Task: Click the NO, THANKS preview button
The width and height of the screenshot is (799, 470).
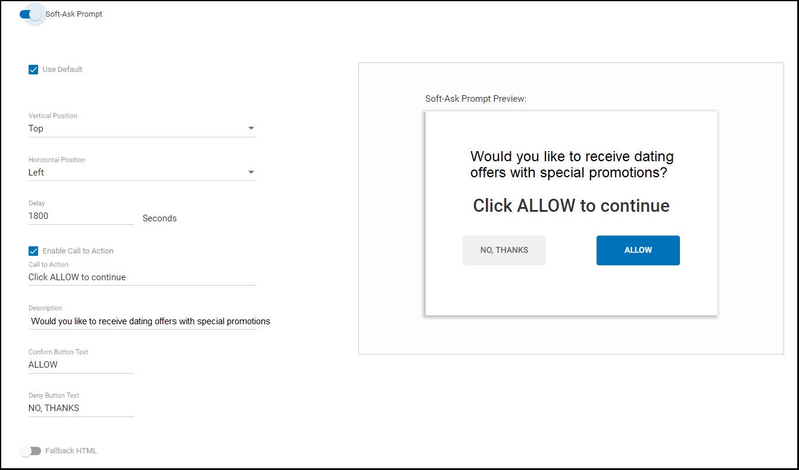Action: coord(504,250)
